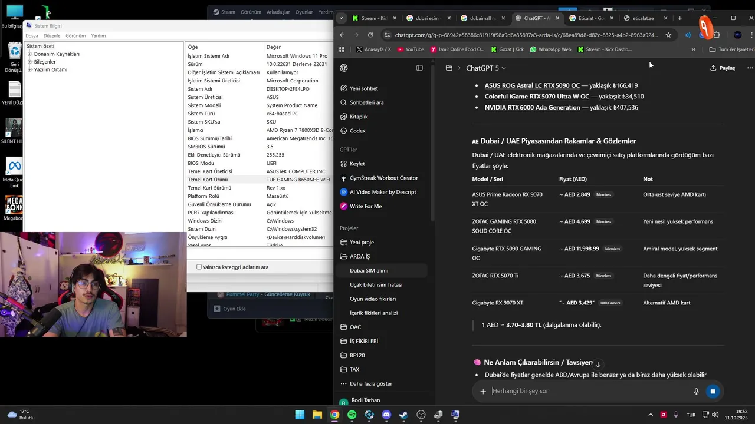755x424 pixels.
Task: Open NVIDIA RTX 6000 Ada Generation link
Action: pos(532,108)
